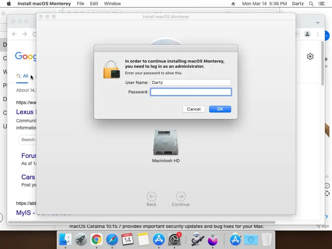
Task: Open Install macOS Monterey Dock icon
Action: coord(213,240)
